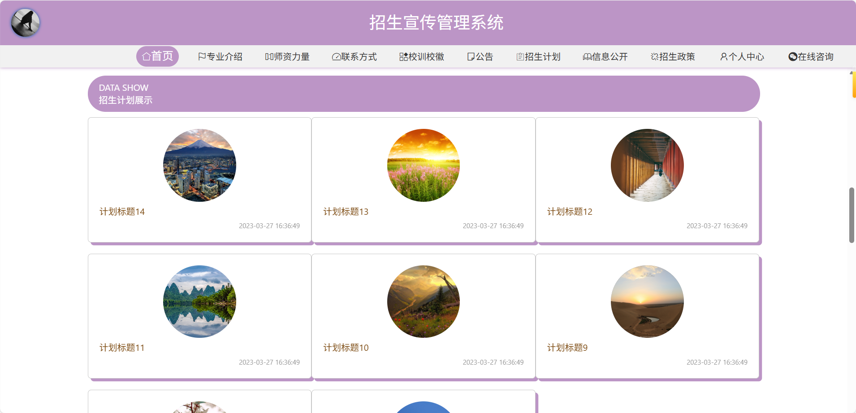Click the desert sunset thumbnail for 计划标题9

point(647,302)
